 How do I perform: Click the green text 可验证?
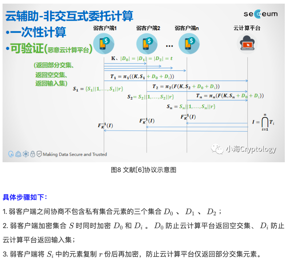pos(27,48)
